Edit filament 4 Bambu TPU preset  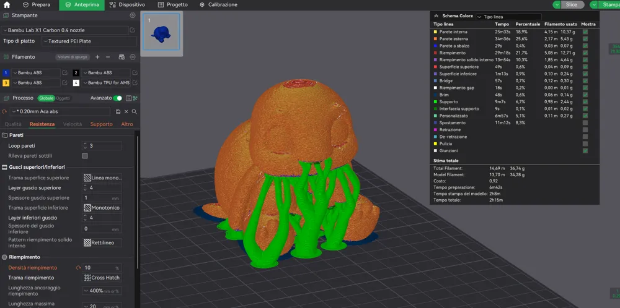click(135, 83)
